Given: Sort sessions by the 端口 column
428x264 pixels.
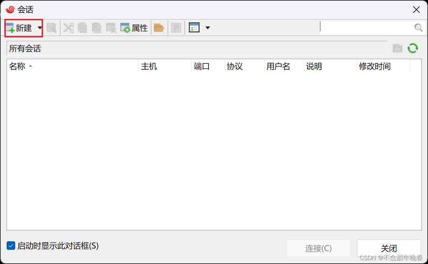Looking at the screenshot, I should 208,66.
